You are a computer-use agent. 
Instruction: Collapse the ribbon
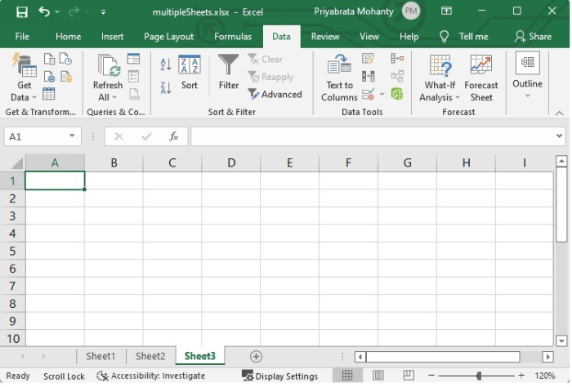click(x=559, y=113)
